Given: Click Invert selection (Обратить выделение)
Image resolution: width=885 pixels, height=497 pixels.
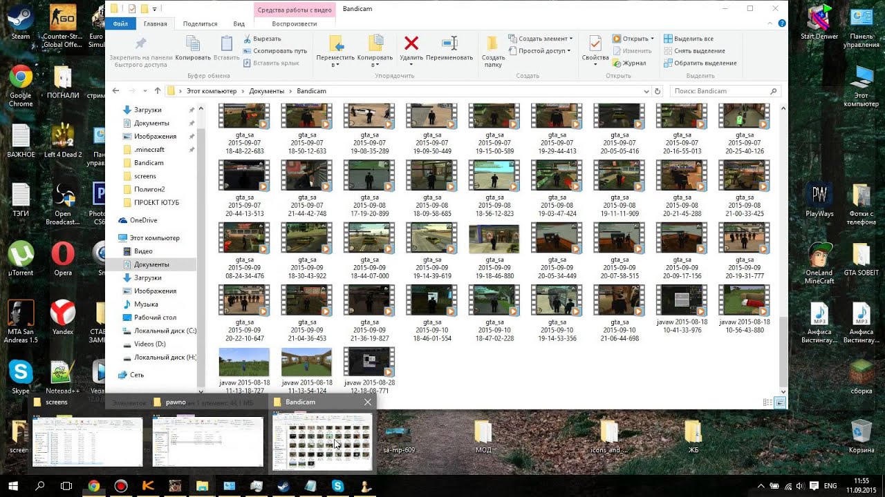Looking at the screenshot, I should pyautogui.click(x=700, y=63).
